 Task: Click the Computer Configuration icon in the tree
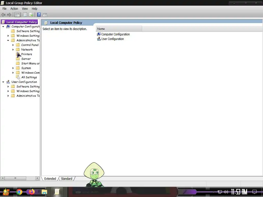point(8,26)
